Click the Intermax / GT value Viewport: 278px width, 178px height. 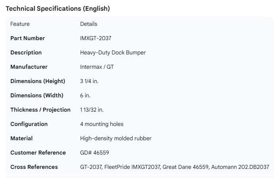[97, 67]
